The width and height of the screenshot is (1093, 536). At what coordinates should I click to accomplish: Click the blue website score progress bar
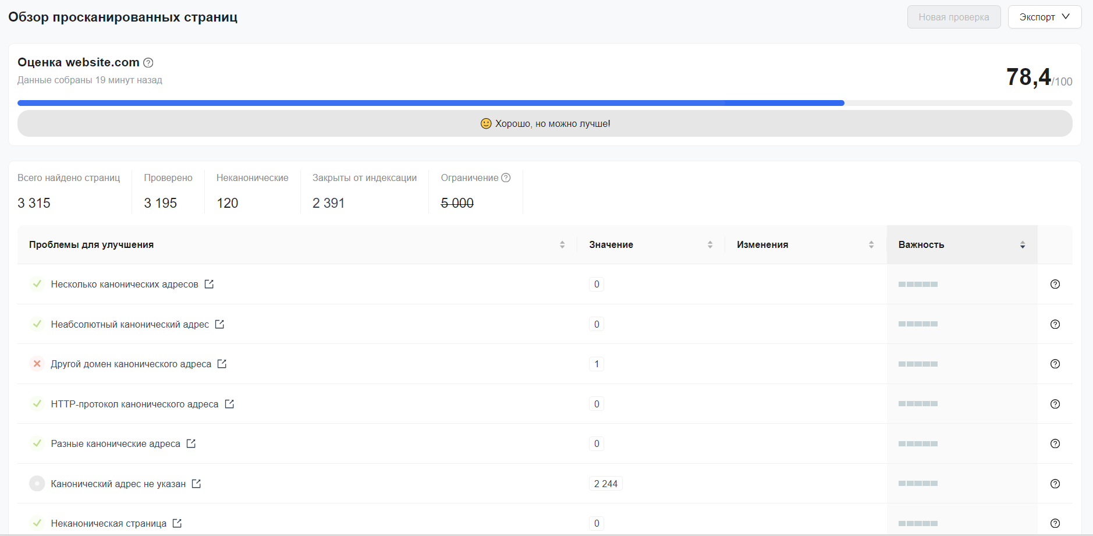point(431,103)
